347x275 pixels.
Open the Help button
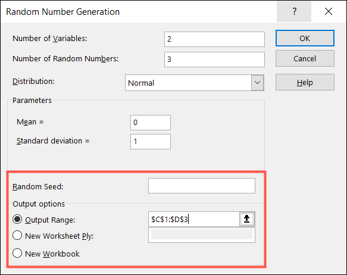305,82
